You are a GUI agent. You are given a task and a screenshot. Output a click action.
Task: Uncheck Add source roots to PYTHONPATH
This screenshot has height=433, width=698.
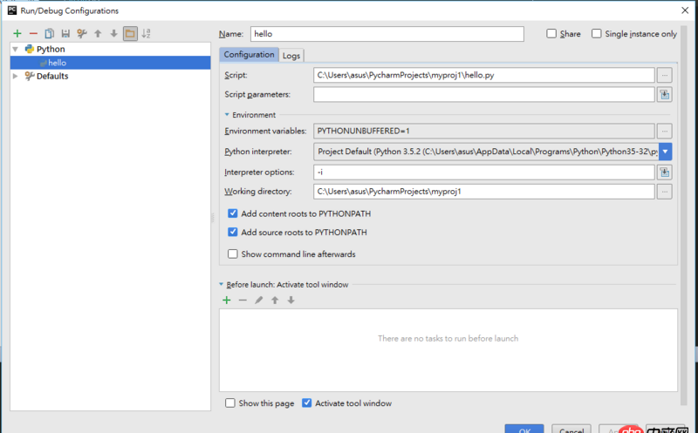tap(232, 232)
